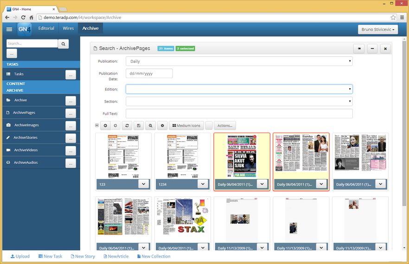
Task: Click the Tasks list icon in sidebar
Action: point(8,74)
